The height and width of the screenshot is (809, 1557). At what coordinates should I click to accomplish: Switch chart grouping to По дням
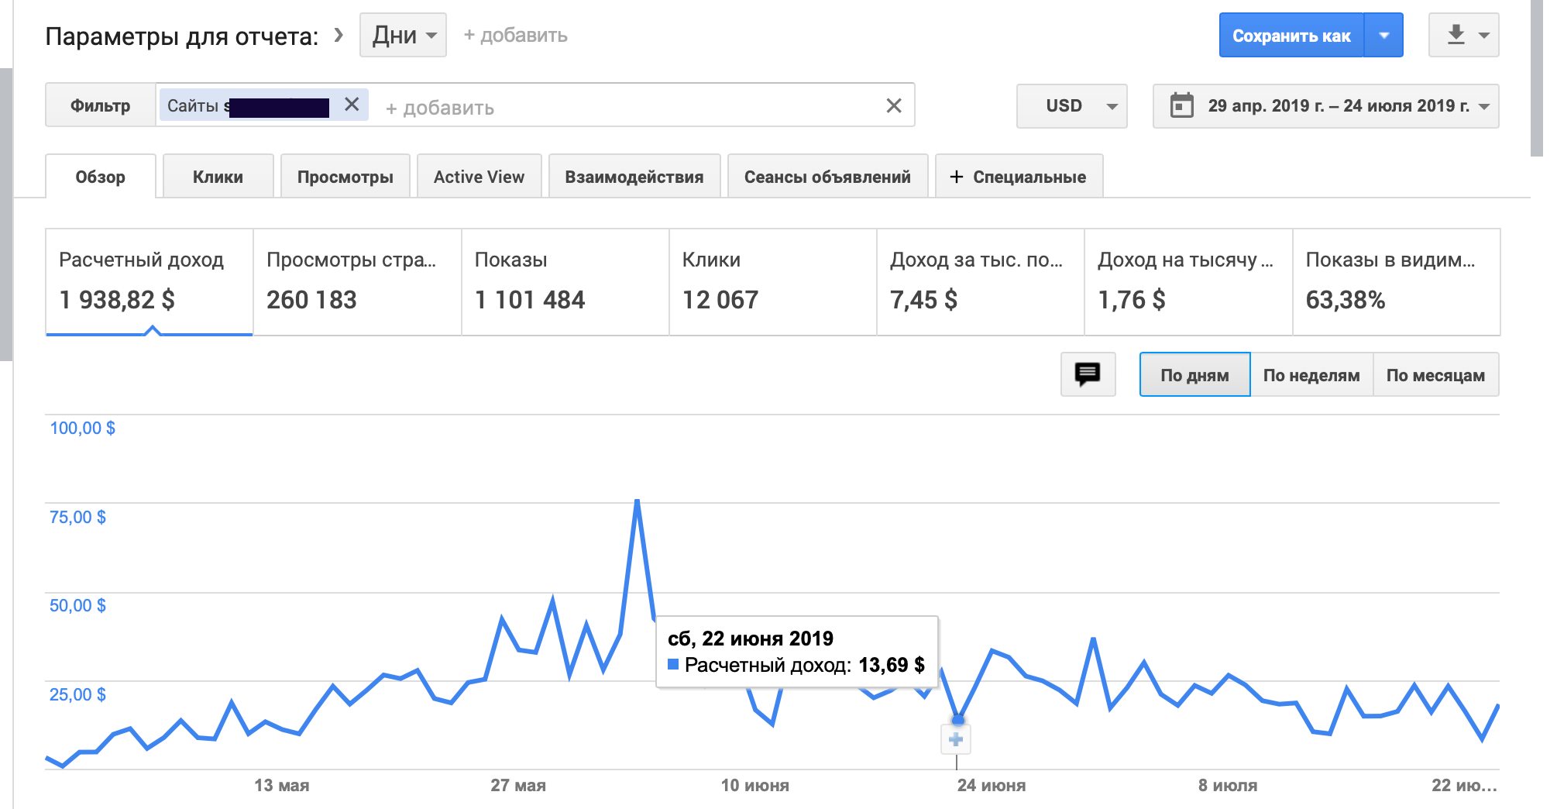click(1194, 375)
